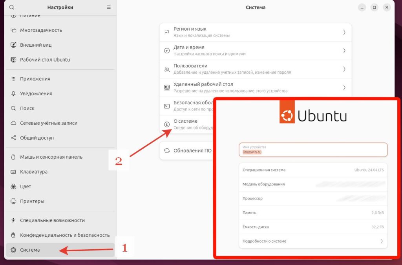Expand Region and Language chevron

pyautogui.click(x=344, y=32)
